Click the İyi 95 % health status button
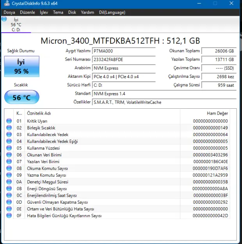Image resolution: width=242 pixels, height=244 pixels. point(21,66)
